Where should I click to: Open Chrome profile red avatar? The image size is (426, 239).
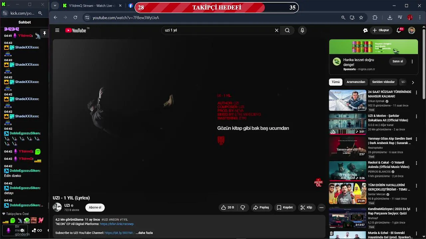410,18
